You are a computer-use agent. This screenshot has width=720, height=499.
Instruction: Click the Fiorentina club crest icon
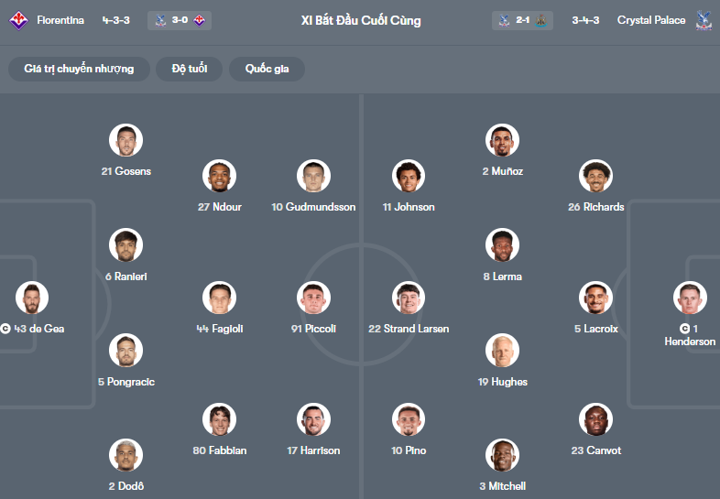[x=18, y=20]
